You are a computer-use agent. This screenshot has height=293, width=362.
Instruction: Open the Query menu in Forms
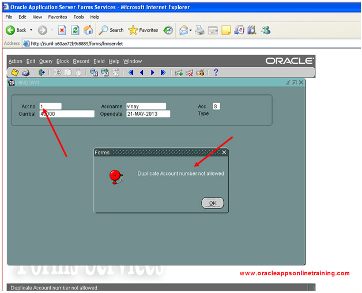(46, 61)
